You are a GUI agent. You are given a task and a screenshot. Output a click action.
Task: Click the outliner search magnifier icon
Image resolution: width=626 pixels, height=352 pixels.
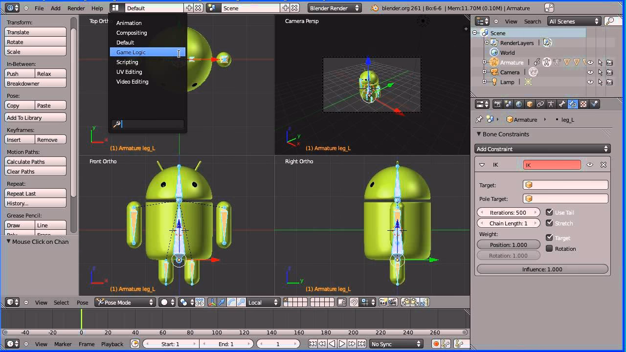tap(609, 21)
